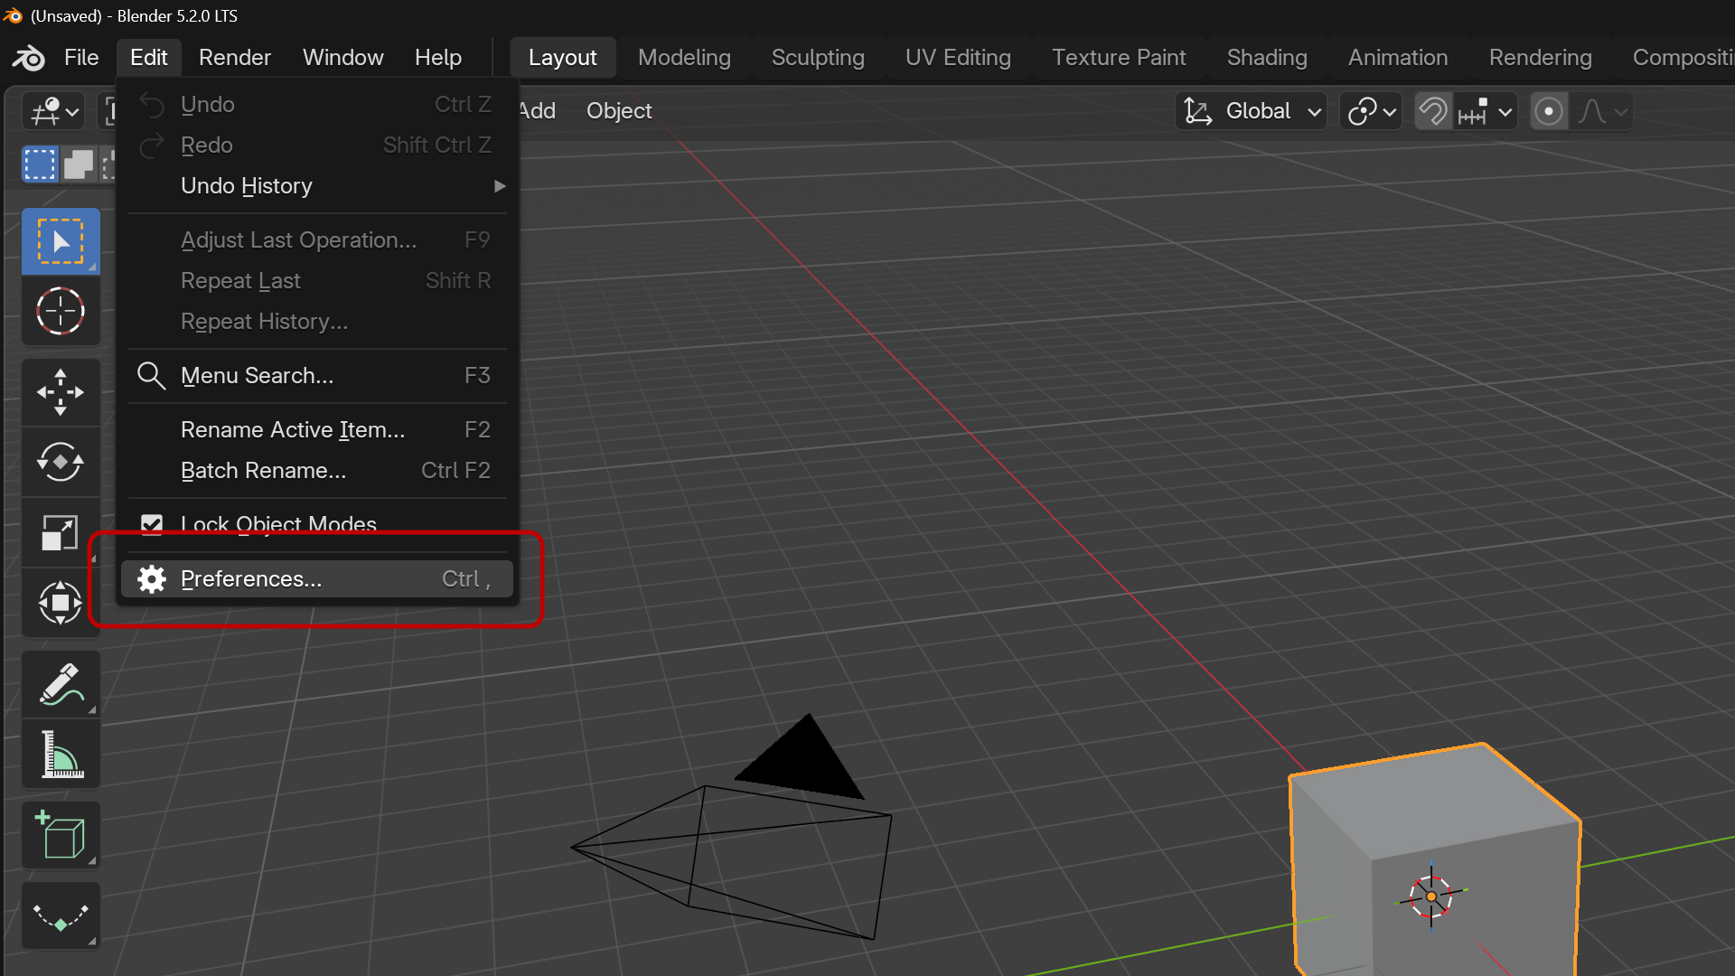
Task: Choose Extend selection mode icon
Action: click(x=79, y=164)
